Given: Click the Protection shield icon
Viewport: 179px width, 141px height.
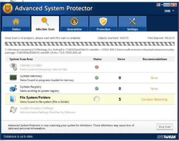Looking at the screenshot, I should pos(103,21).
